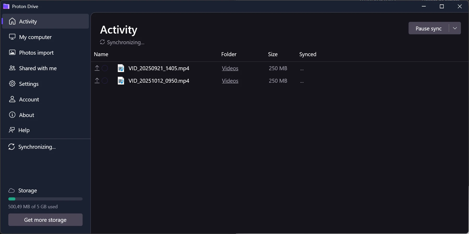Go to My computer in the sidebar
This screenshot has width=469, height=234.
pyautogui.click(x=45, y=37)
